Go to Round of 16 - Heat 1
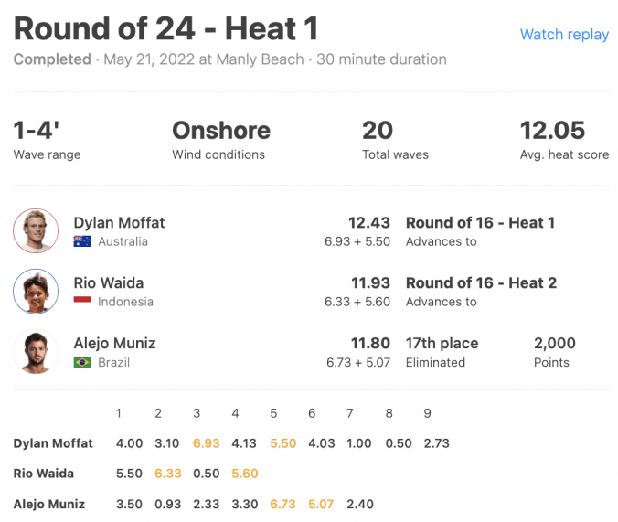The height and width of the screenshot is (522, 618). [x=481, y=223]
